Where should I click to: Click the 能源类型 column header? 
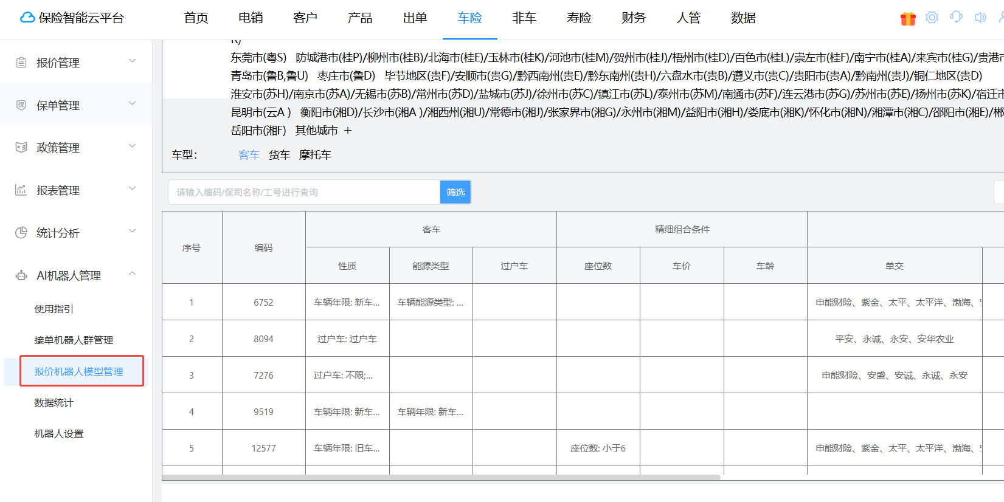pos(431,266)
